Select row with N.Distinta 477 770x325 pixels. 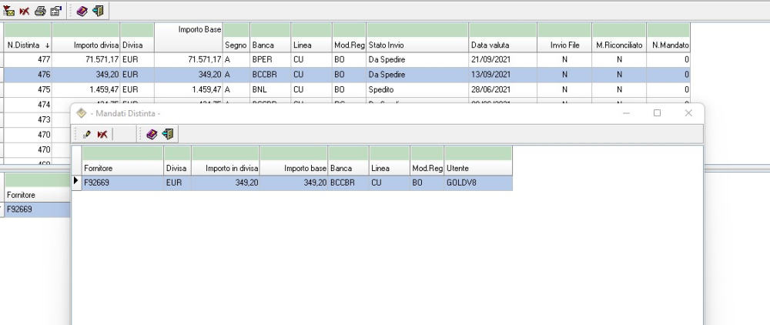28,59
